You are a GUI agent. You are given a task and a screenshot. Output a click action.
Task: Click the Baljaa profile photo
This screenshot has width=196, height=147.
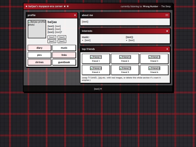pos(37,29)
